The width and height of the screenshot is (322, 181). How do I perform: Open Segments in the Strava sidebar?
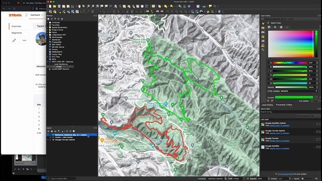[x=17, y=33]
